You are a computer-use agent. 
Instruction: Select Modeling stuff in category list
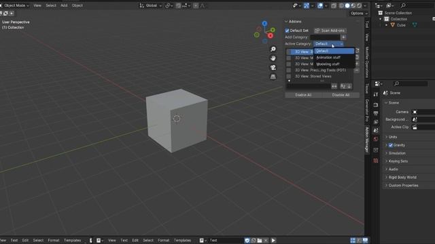[x=334, y=64]
